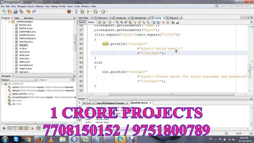Image resolution: width=254 pixels, height=143 pixels.
Task: Click the Profile Project clock icon
Action: click(x=103, y=12)
